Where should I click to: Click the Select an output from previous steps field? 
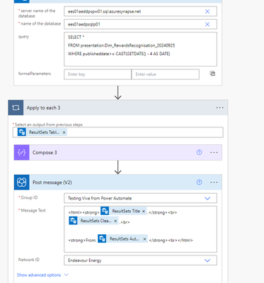[118, 132]
